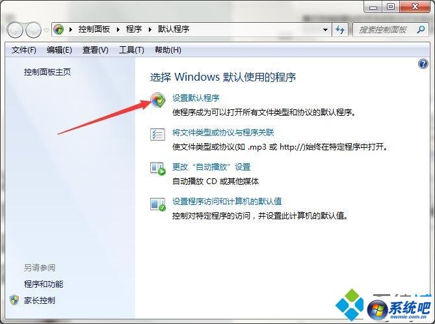Image resolution: width=435 pixels, height=324 pixels.
Task: Open the 工具(T) menu
Action: click(131, 50)
